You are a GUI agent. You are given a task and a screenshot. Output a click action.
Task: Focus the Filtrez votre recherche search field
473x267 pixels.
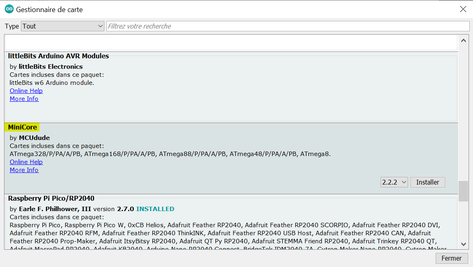(288, 26)
